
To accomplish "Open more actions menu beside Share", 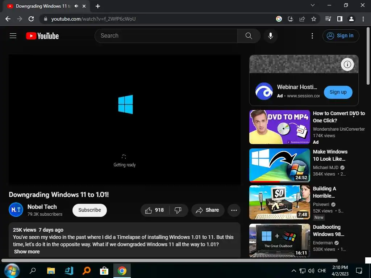I will coord(234,210).
